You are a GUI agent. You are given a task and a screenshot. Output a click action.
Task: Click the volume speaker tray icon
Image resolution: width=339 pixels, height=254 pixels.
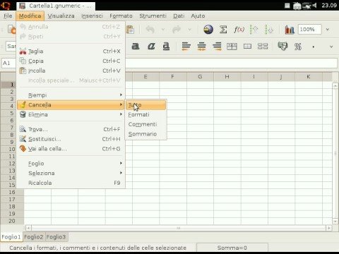click(x=314, y=6)
